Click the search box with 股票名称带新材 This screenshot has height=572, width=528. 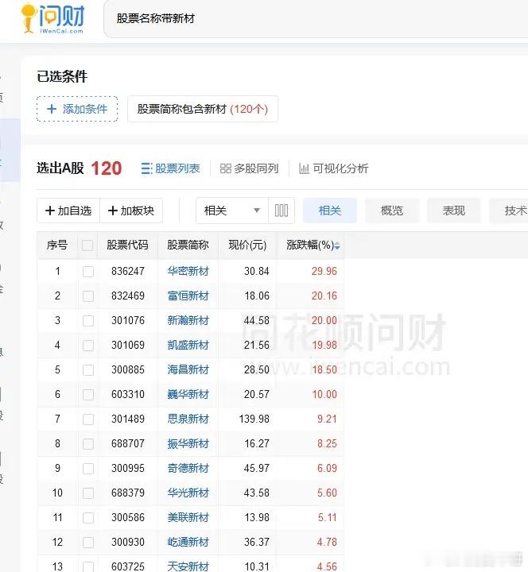(316, 18)
